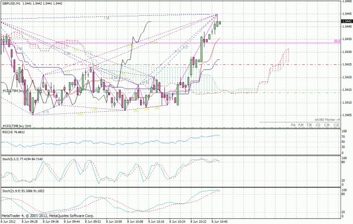
Task: Select the #13317348 buy limit order label
Action: click(x=17, y=126)
